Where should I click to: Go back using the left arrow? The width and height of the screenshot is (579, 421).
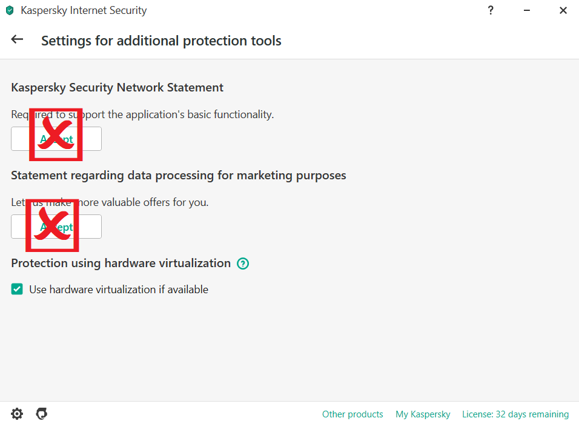(x=17, y=39)
